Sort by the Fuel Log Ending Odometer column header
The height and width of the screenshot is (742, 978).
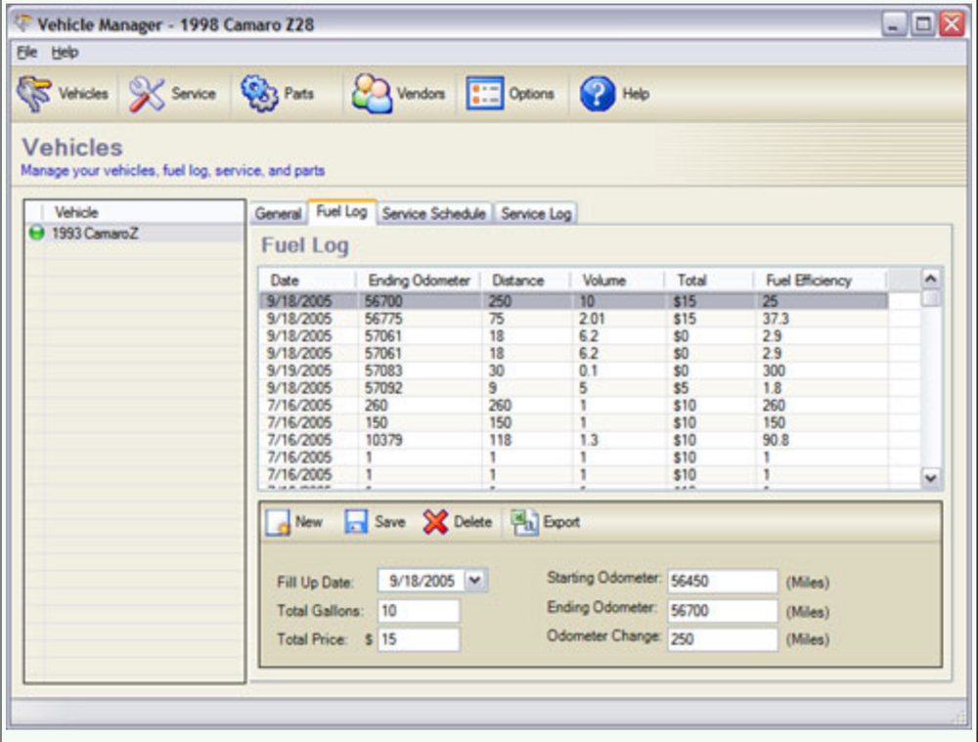point(418,281)
